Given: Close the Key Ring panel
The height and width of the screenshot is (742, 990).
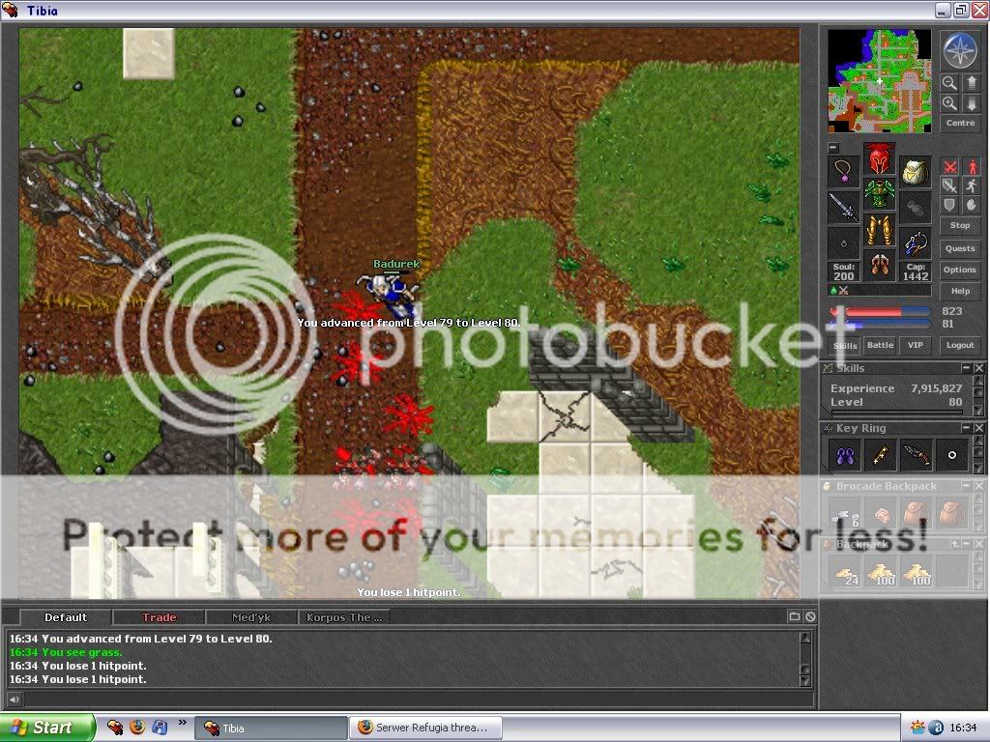Looking at the screenshot, I should pos(978,428).
